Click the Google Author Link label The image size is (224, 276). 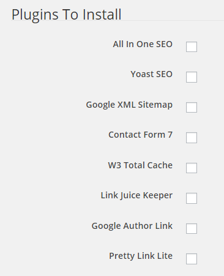132,226
